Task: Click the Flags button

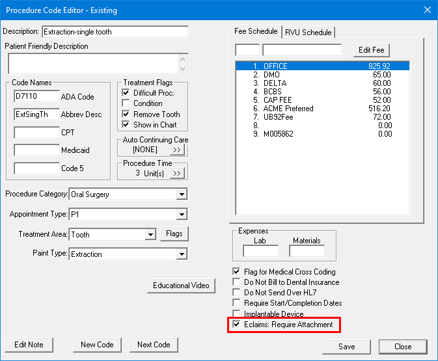Action: [x=174, y=234]
